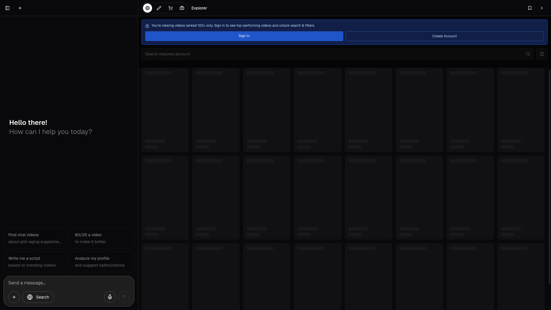Open the shopping cart tab icon
551x310 pixels.
point(170,8)
